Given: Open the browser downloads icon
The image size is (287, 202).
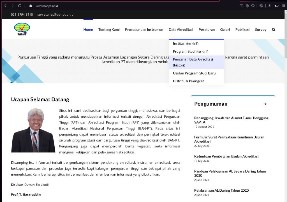Looking at the screenshot, I should tap(269, 6).
